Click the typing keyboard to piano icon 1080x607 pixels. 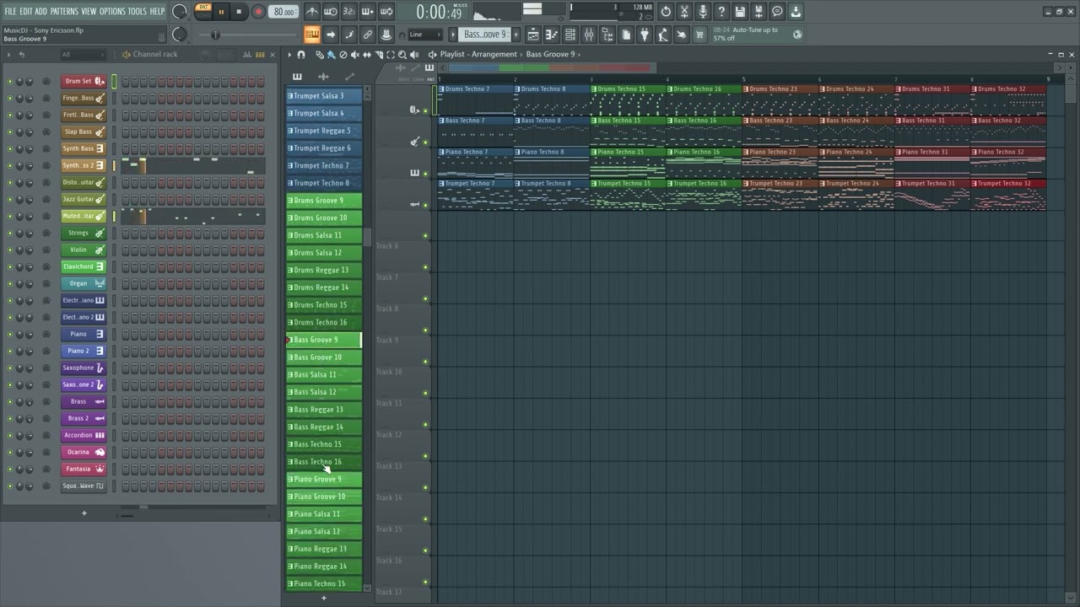[x=312, y=35]
